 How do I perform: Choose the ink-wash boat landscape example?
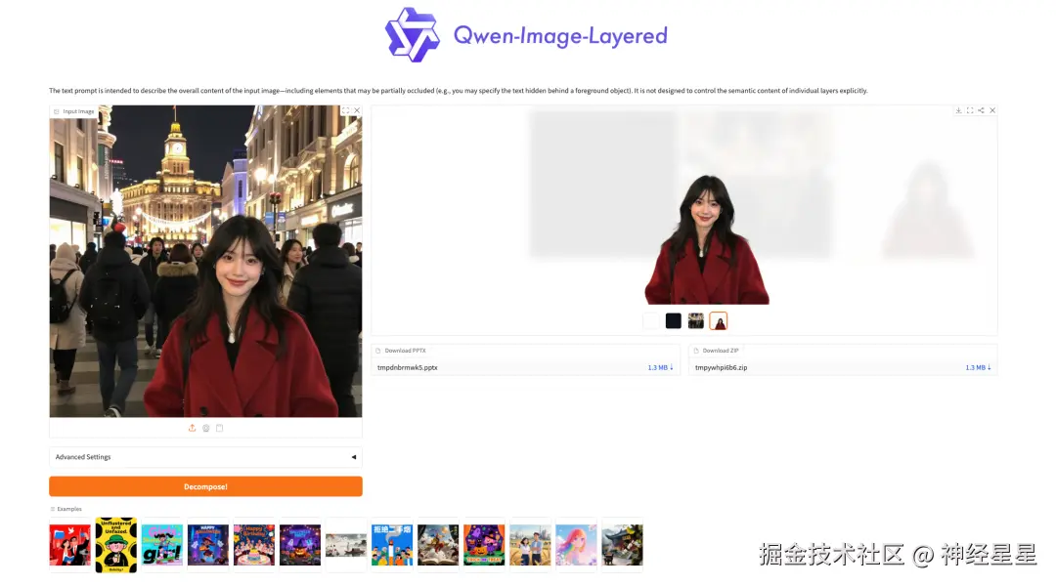pyautogui.click(x=346, y=545)
